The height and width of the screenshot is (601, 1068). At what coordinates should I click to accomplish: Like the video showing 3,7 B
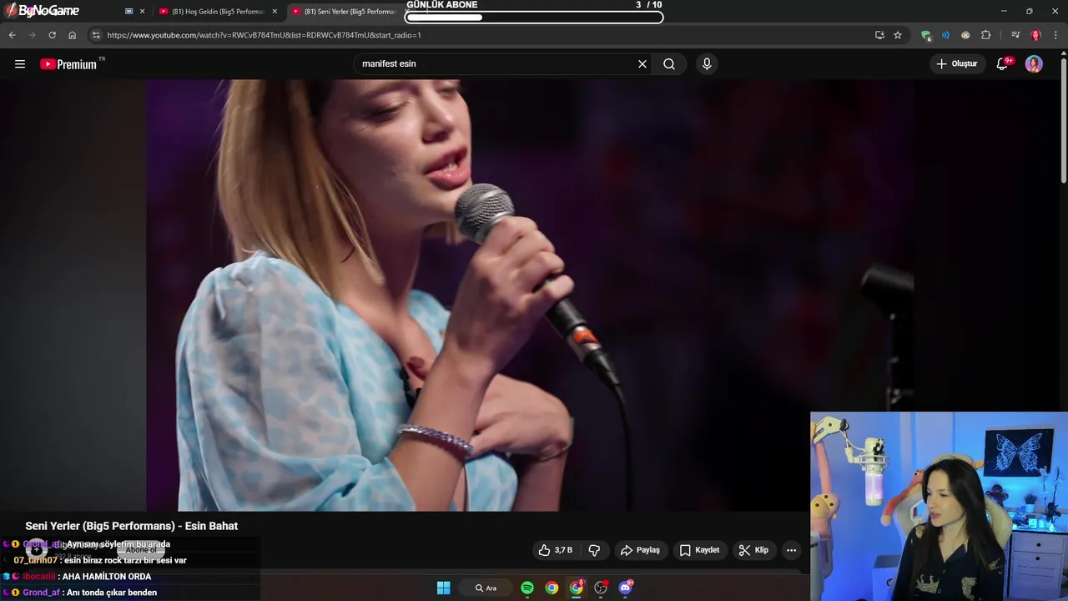coord(556,550)
